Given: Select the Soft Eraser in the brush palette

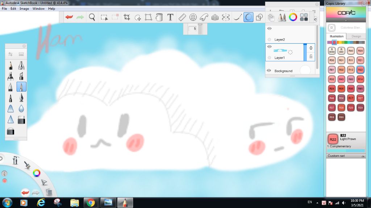Looking at the screenshot, I should tap(21, 120).
